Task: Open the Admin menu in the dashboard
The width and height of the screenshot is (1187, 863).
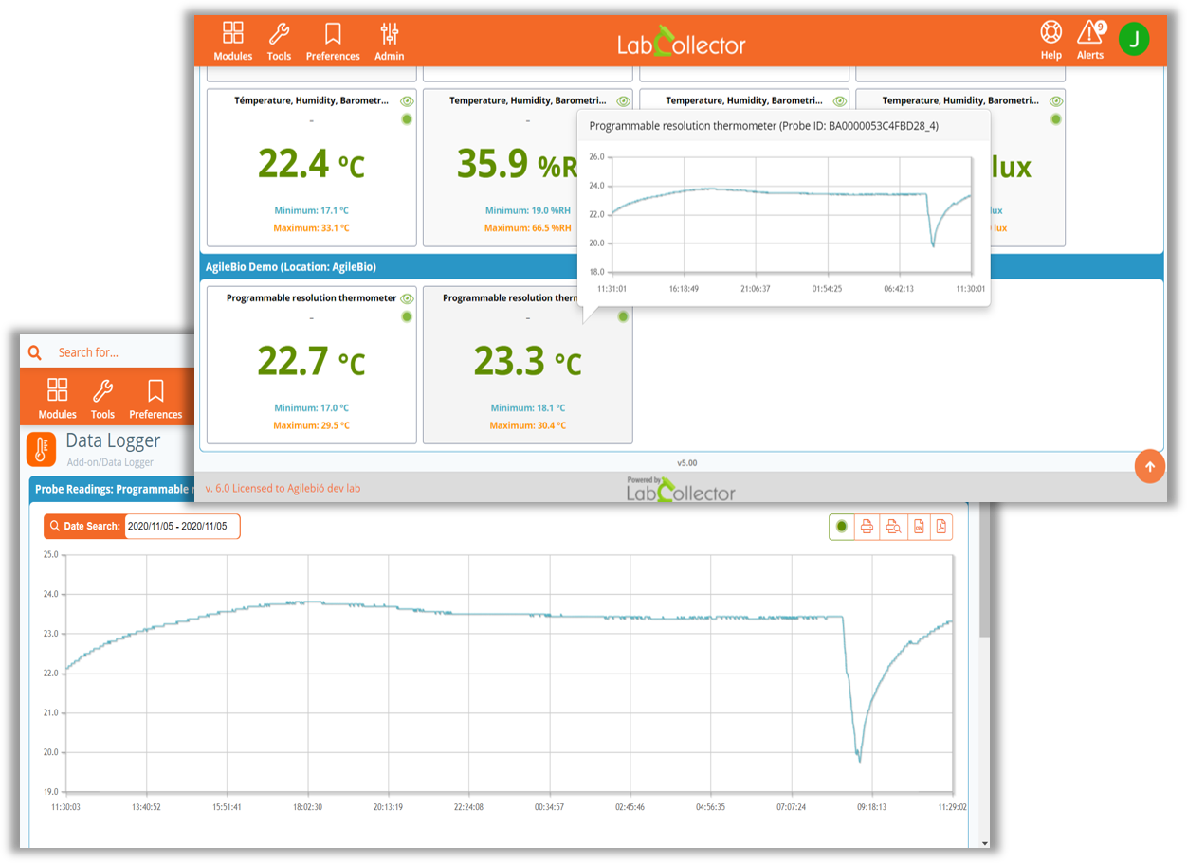Action: click(389, 42)
